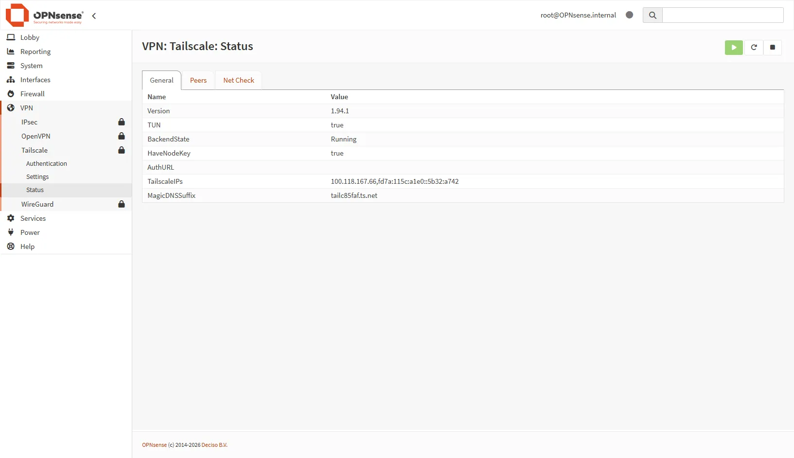
Task: Expand the IPsec VPN submenu
Action: tap(30, 122)
